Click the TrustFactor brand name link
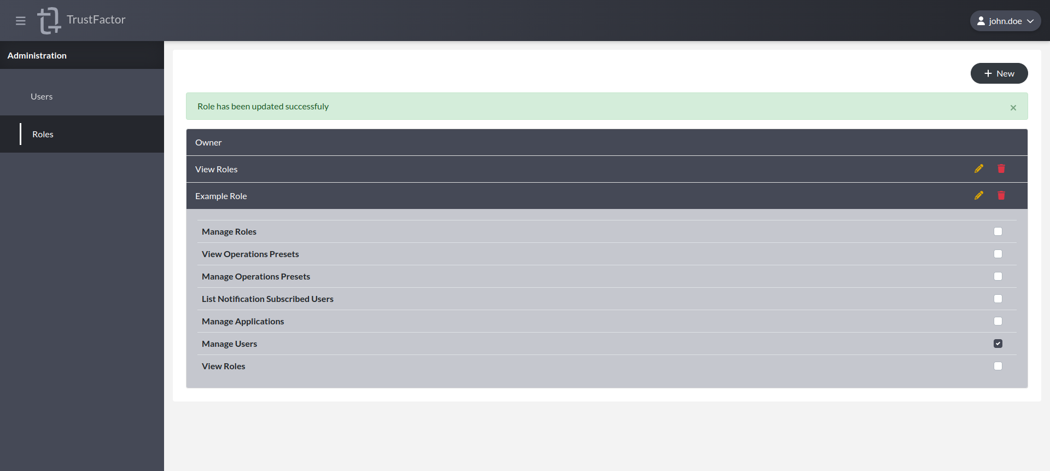This screenshot has height=471, width=1050. 96,20
